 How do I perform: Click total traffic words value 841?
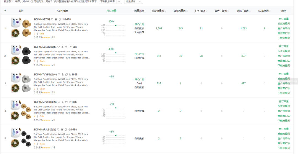click(159, 56)
